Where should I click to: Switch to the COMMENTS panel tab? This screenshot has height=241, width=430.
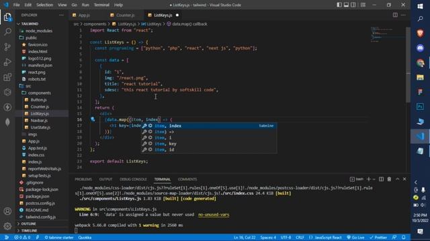187,179
